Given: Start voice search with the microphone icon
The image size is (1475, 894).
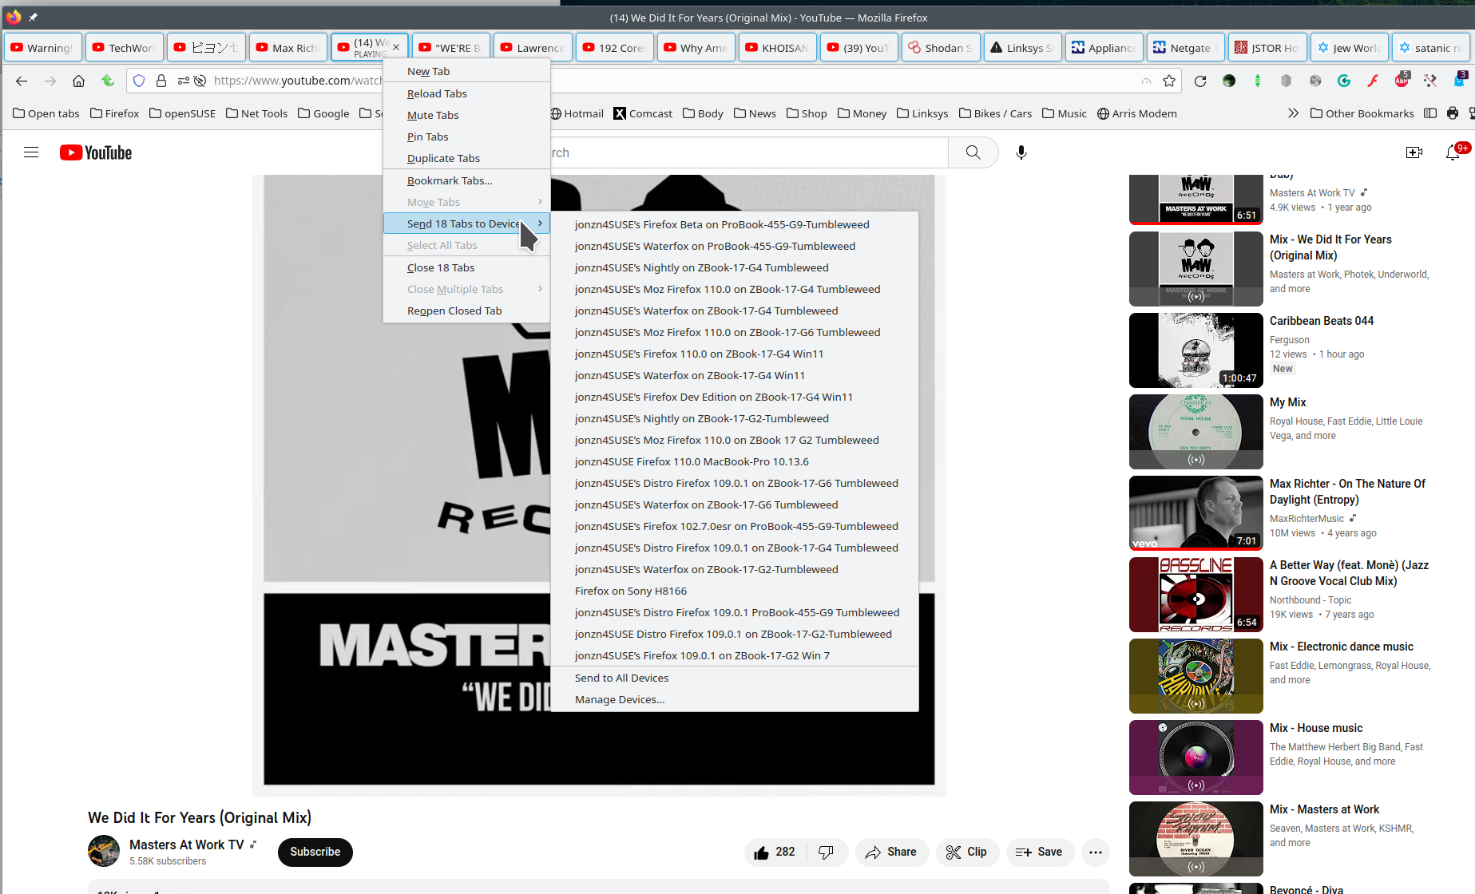Looking at the screenshot, I should [x=1021, y=152].
